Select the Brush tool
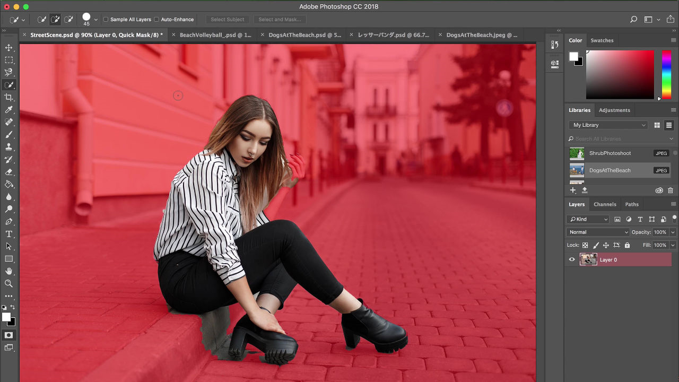This screenshot has width=679, height=382. tap(9, 135)
